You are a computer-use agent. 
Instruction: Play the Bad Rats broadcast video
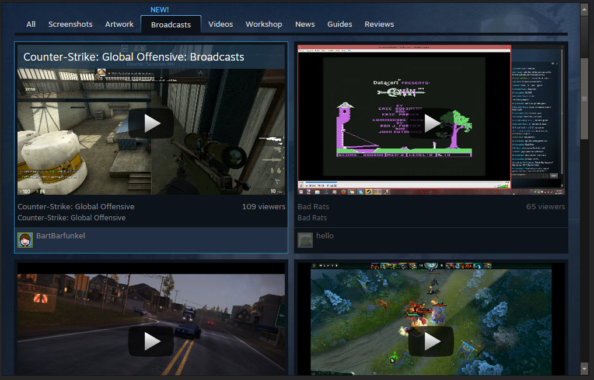pyautogui.click(x=431, y=124)
